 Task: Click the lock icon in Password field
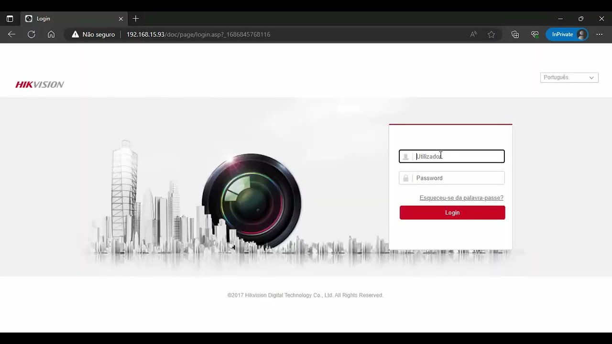[406, 178]
